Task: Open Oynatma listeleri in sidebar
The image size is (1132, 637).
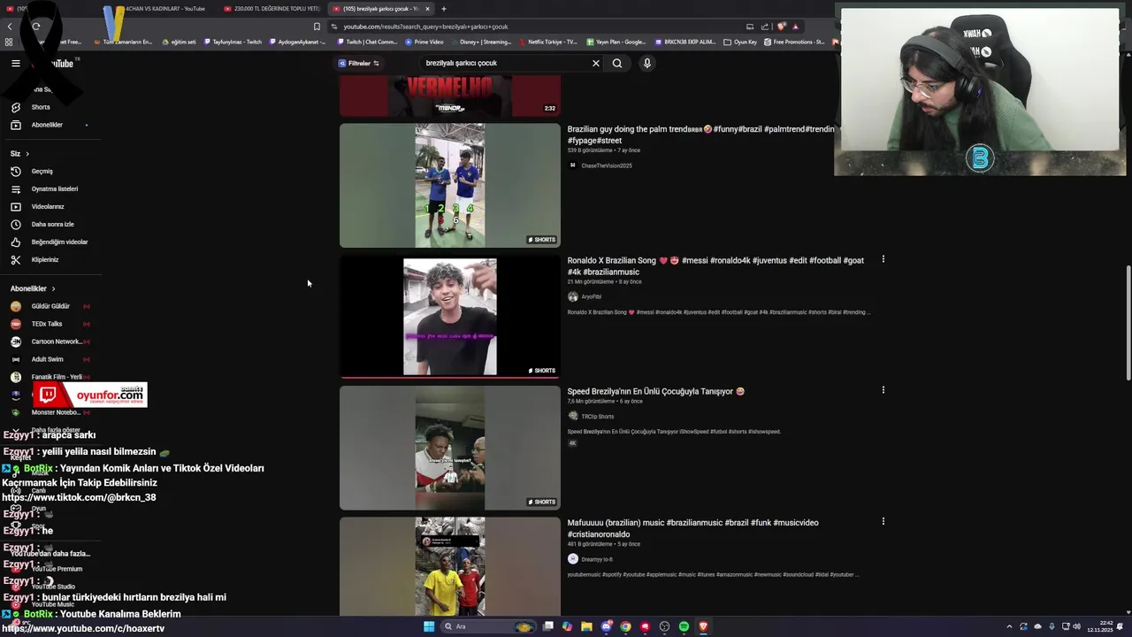Action: click(55, 188)
